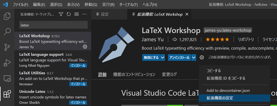Click the download count 1,297,825
The height and width of the screenshot is (106, 277).
click(x=184, y=40)
